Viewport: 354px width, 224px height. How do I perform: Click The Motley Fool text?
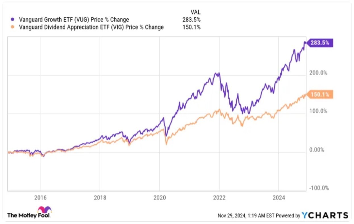click(29, 215)
